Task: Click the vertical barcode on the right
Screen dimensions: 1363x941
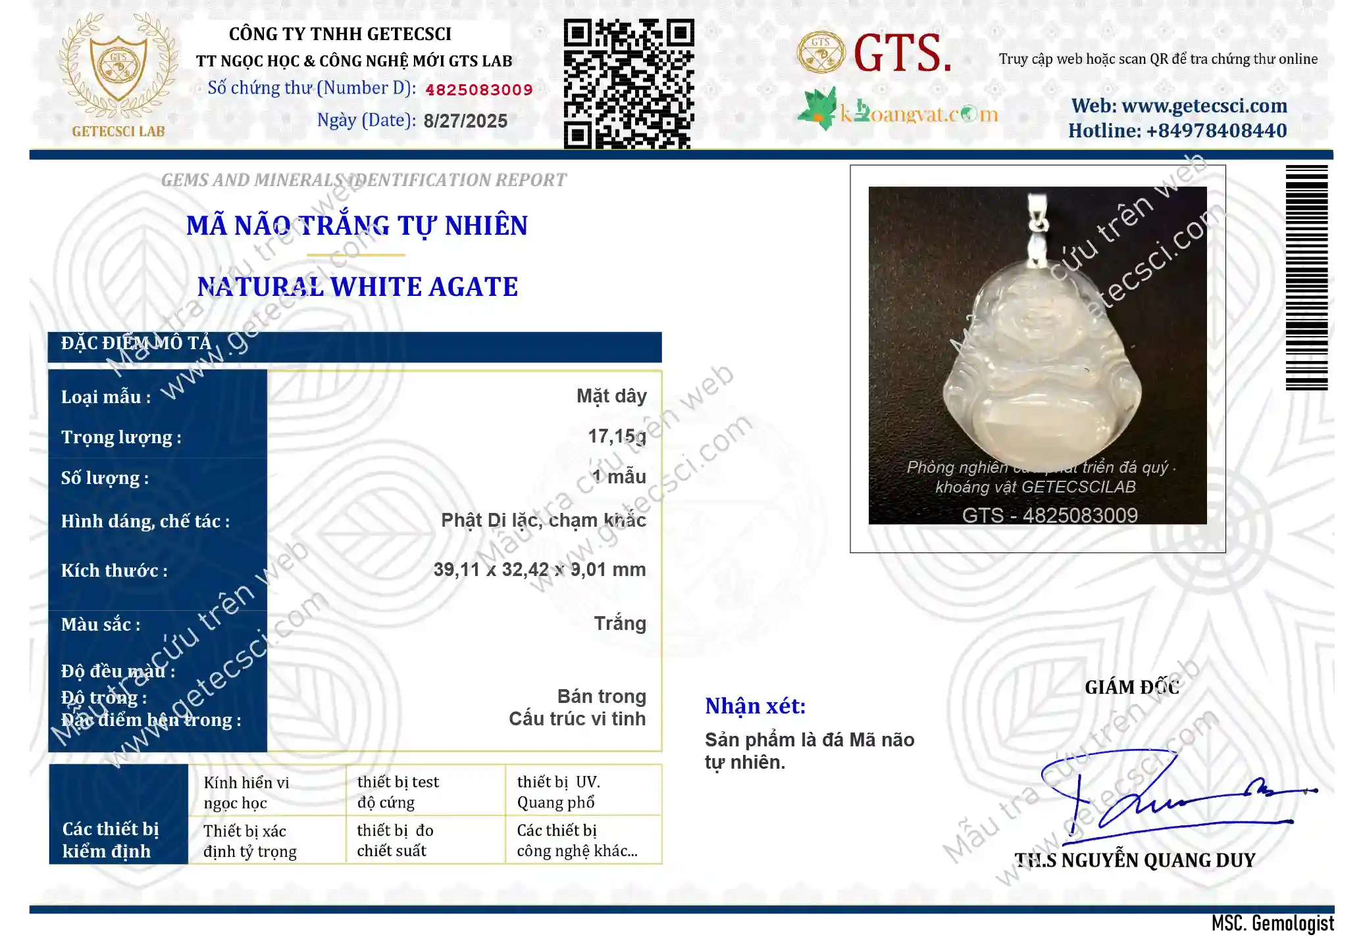Action: (1306, 277)
